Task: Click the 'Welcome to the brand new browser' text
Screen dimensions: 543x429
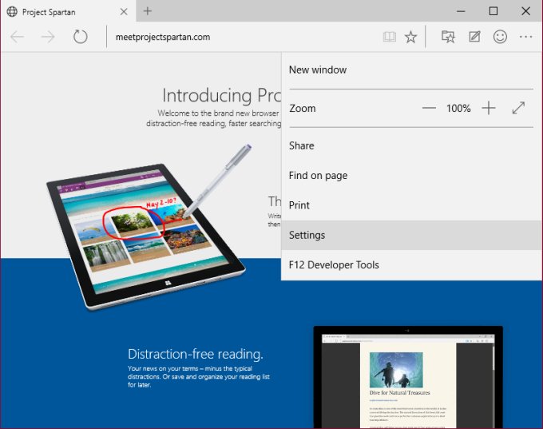Action: coord(218,113)
